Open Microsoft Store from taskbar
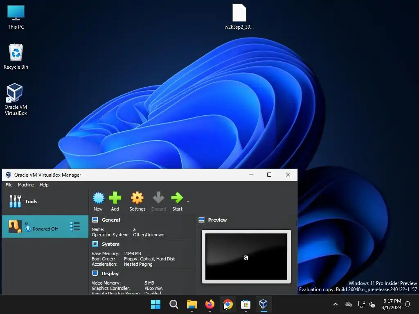This screenshot has width=419, height=314. [x=246, y=304]
